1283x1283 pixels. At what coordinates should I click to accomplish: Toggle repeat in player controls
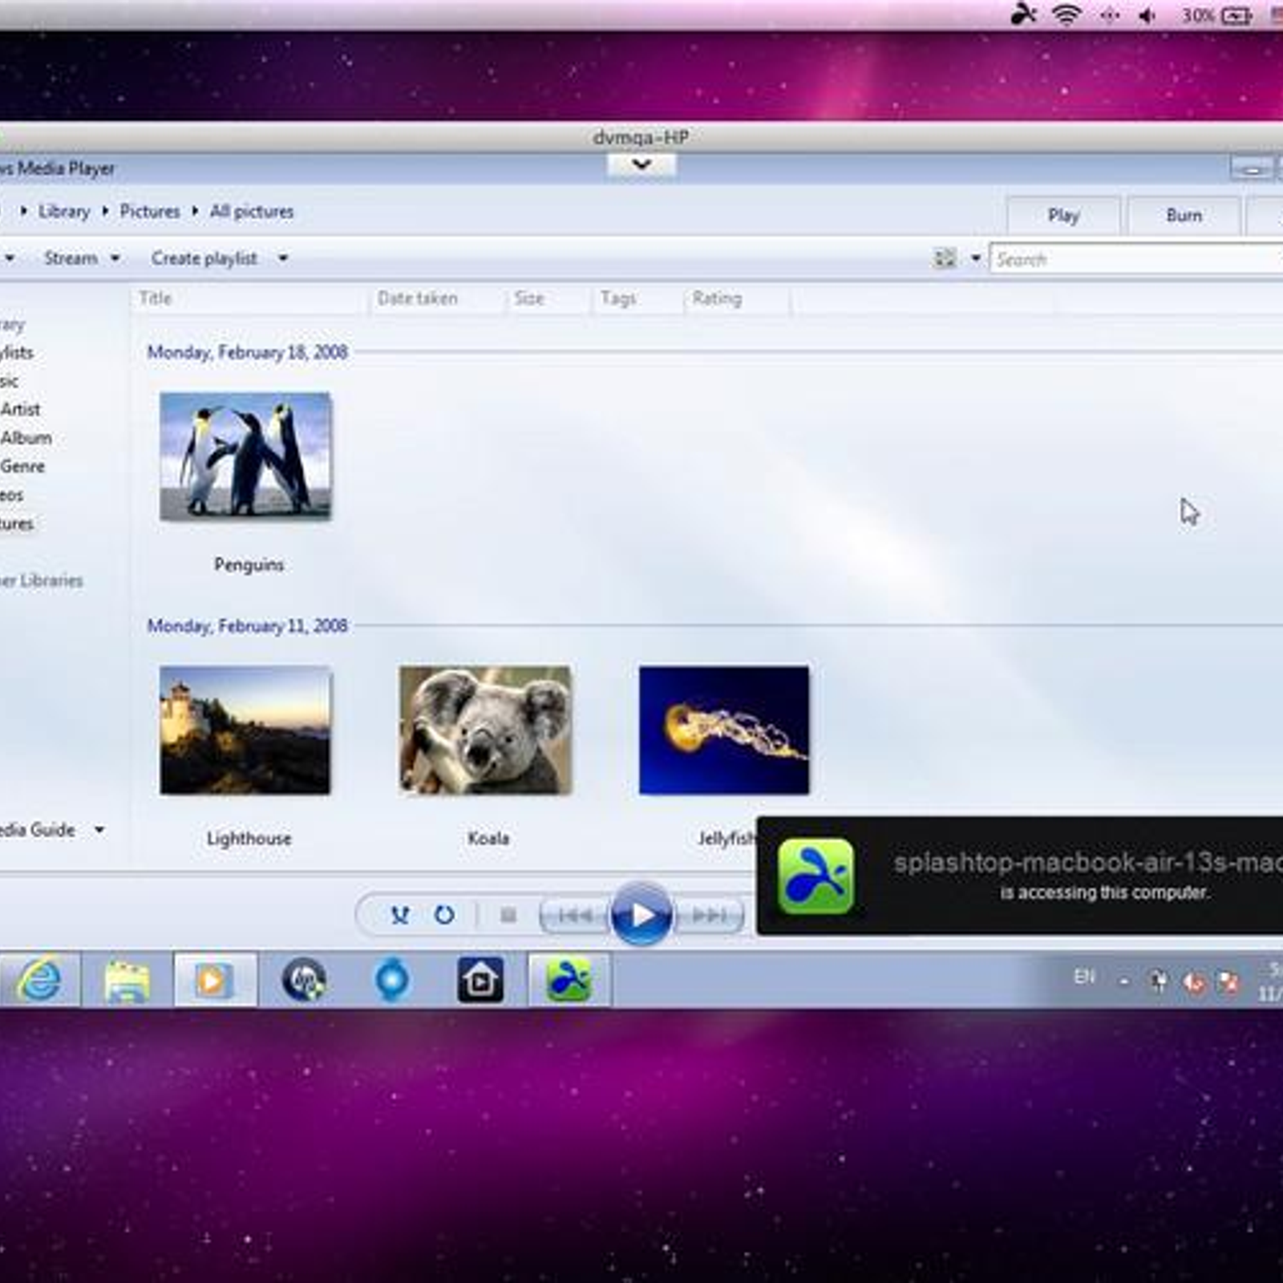444,915
